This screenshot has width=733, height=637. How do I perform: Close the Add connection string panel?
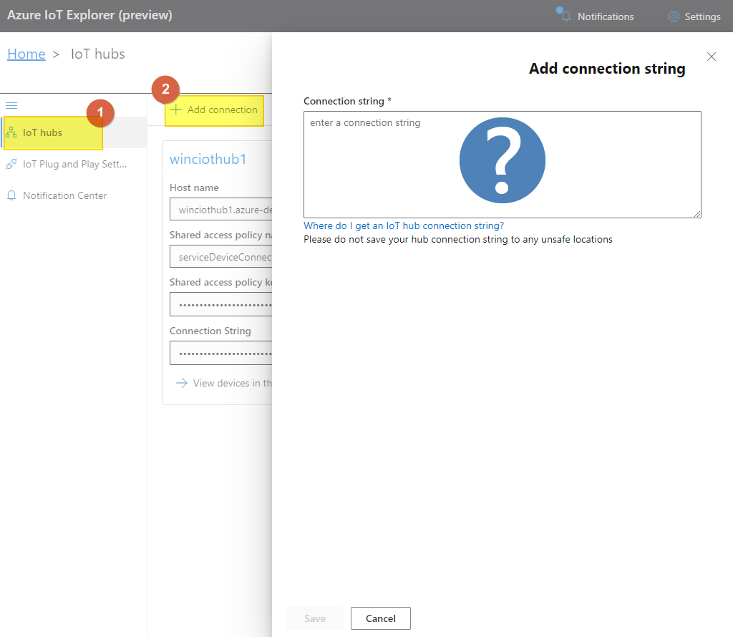pos(712,57)
